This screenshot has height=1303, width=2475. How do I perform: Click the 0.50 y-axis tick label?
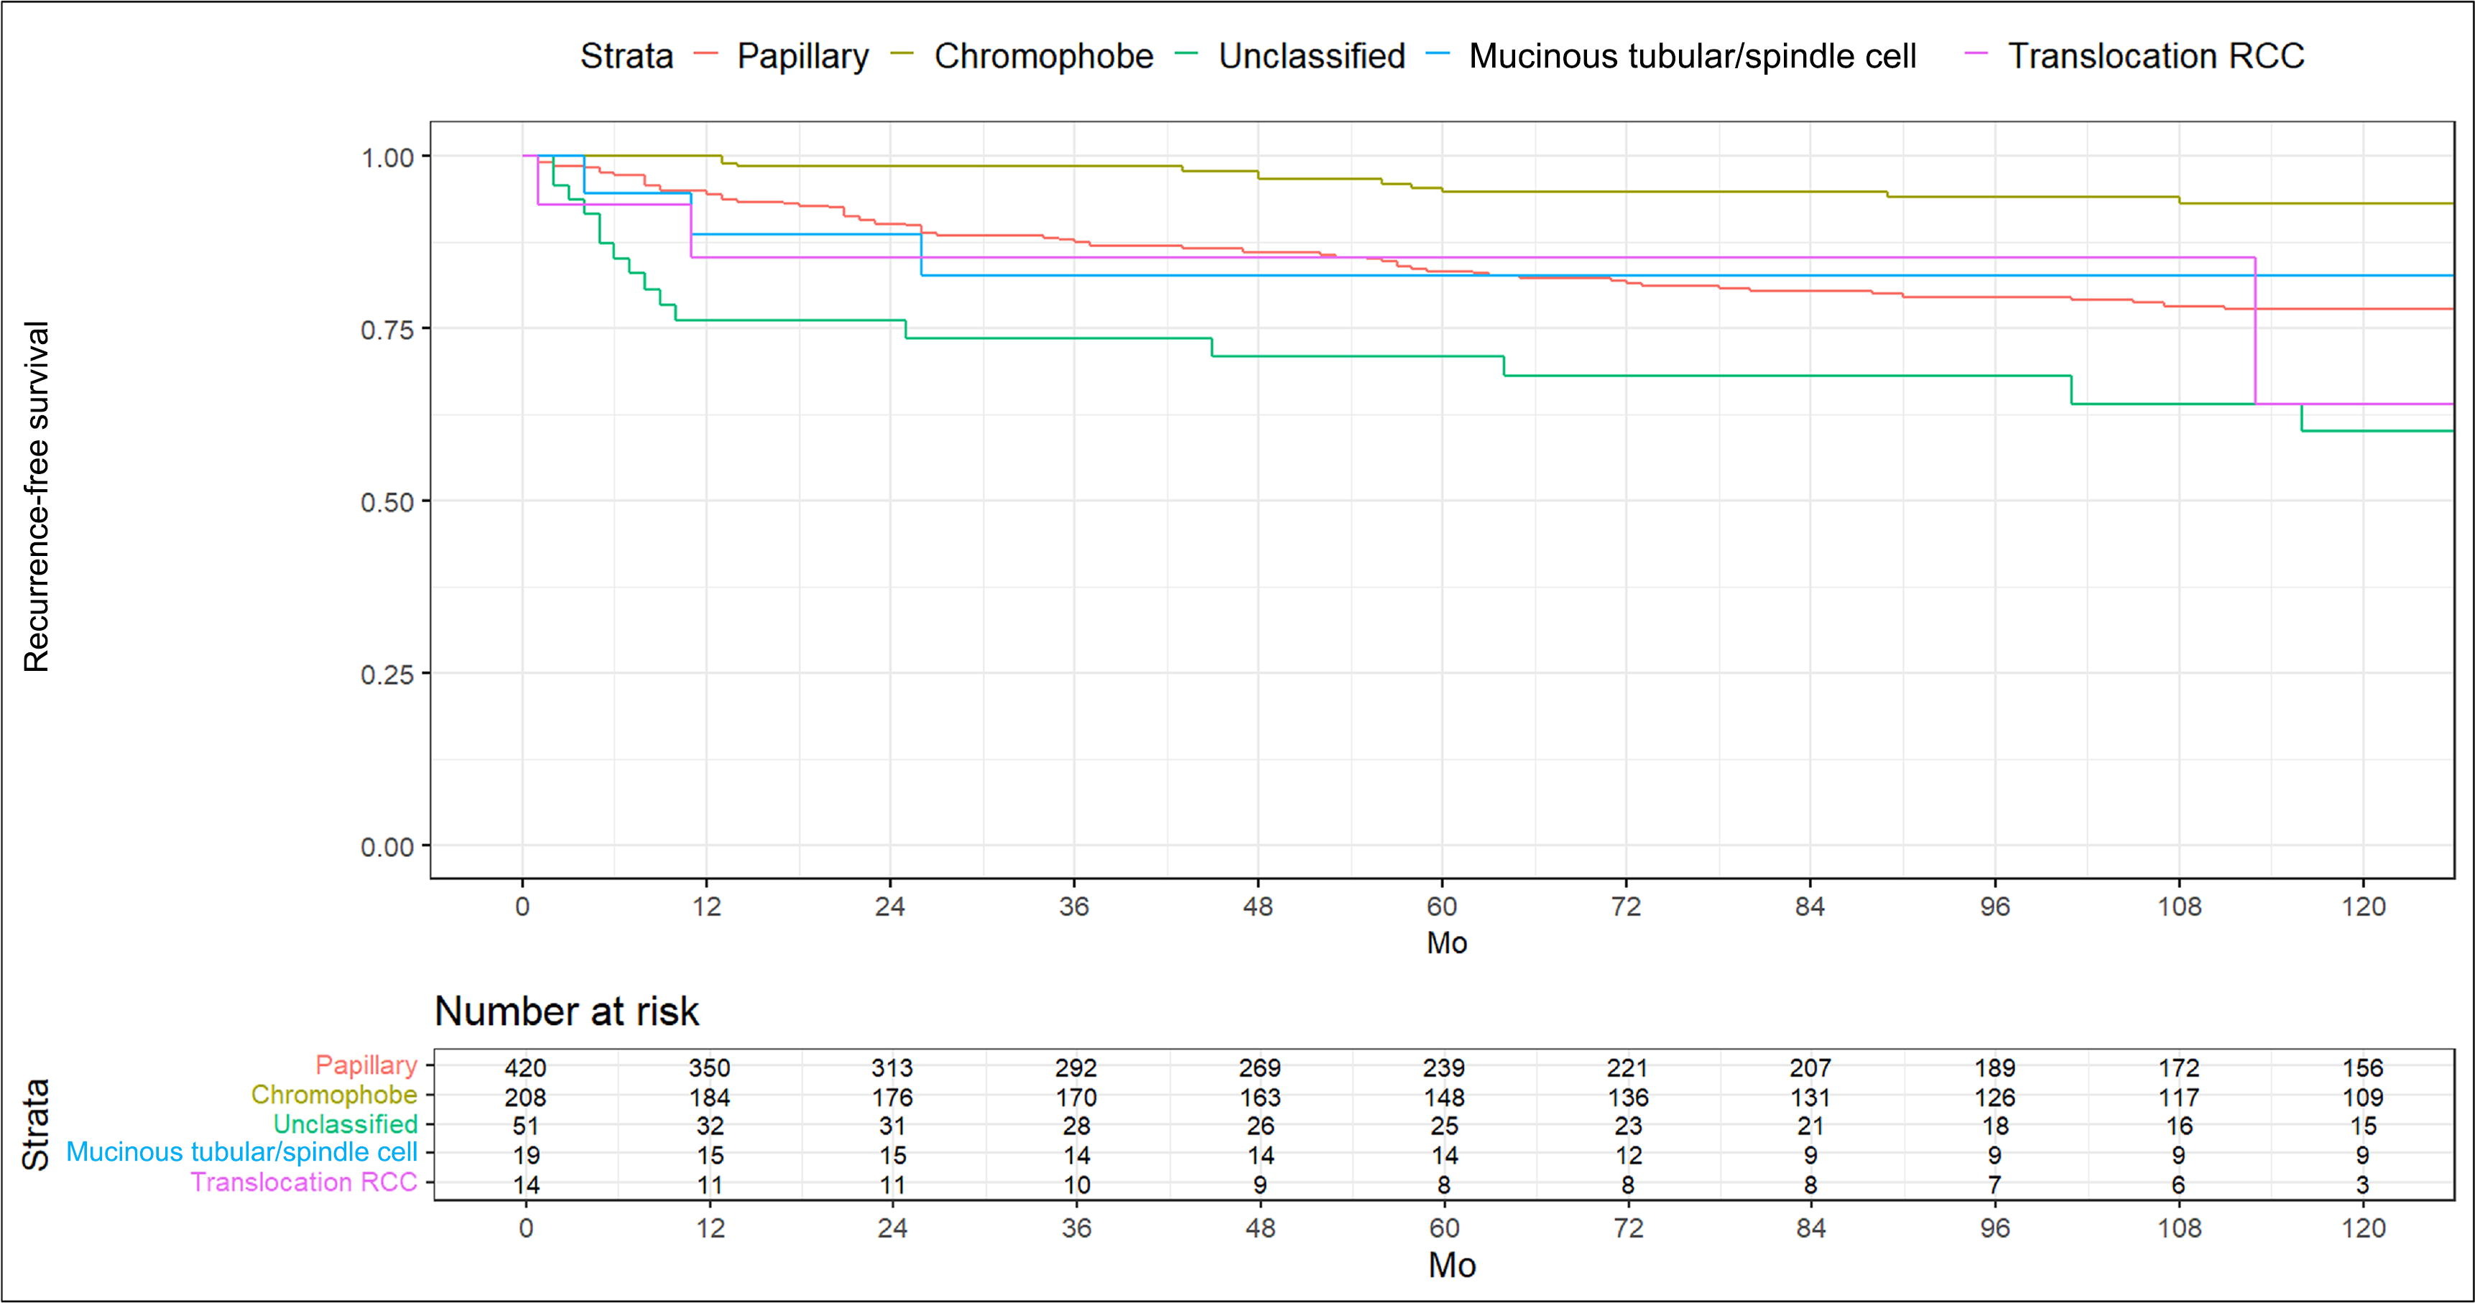(x=387, y=501)
